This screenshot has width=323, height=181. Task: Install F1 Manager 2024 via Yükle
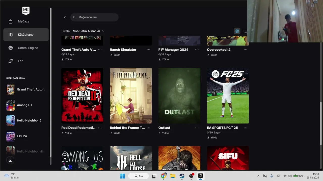164,59
